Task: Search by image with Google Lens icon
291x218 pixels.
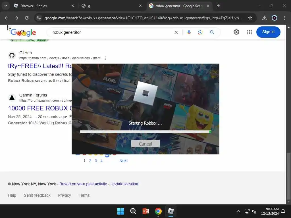Action: pyautogui.click(x=200, y=32)
